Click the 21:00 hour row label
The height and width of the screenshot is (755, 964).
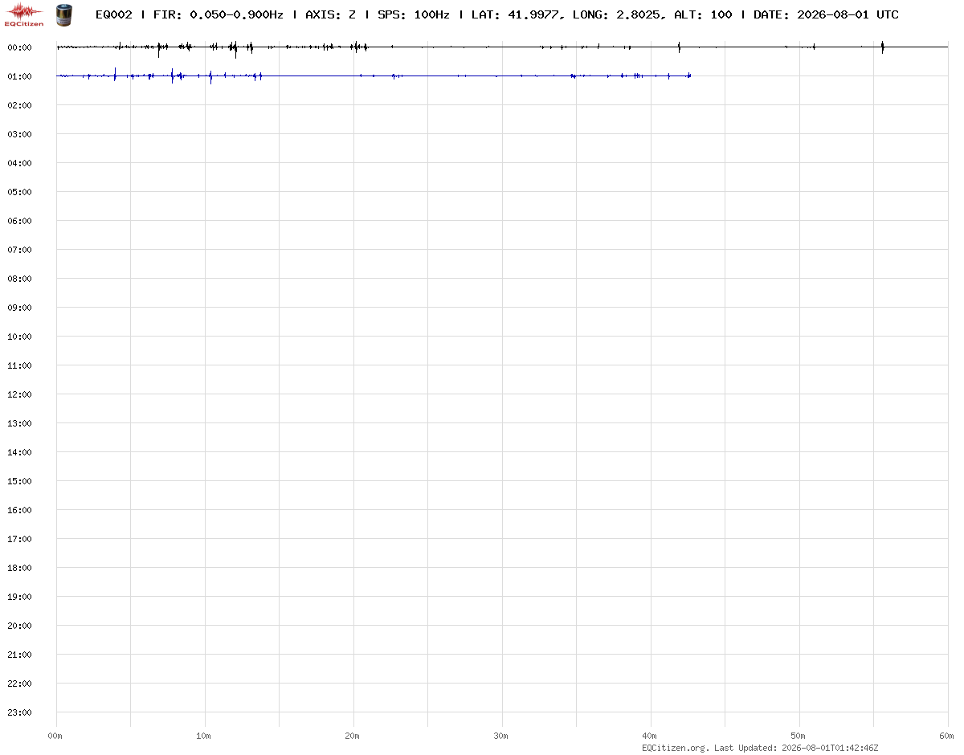click(19, 655)
